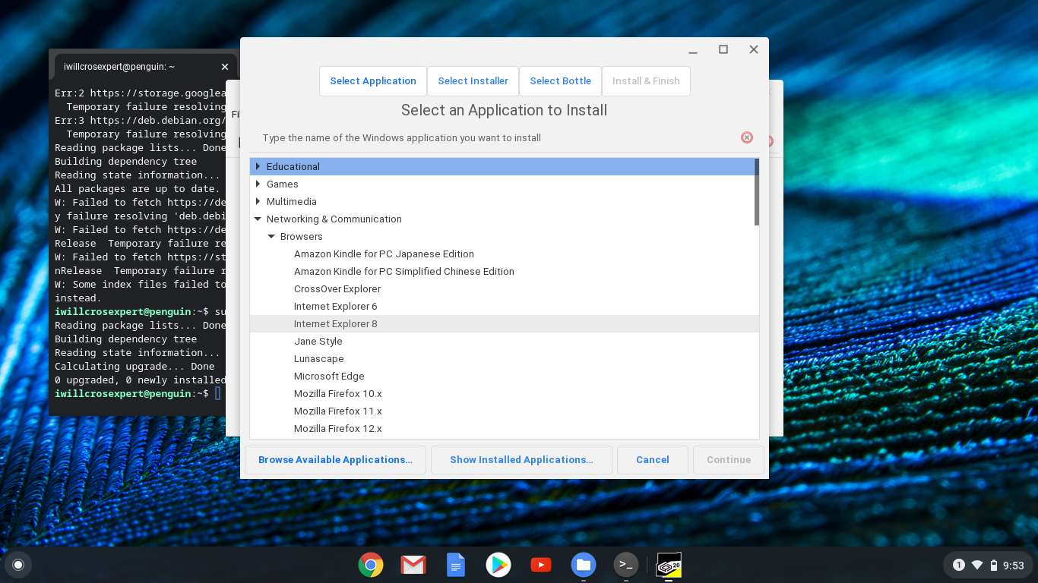
Task: Select Lunascape browser entry
Action: point(319,358)
